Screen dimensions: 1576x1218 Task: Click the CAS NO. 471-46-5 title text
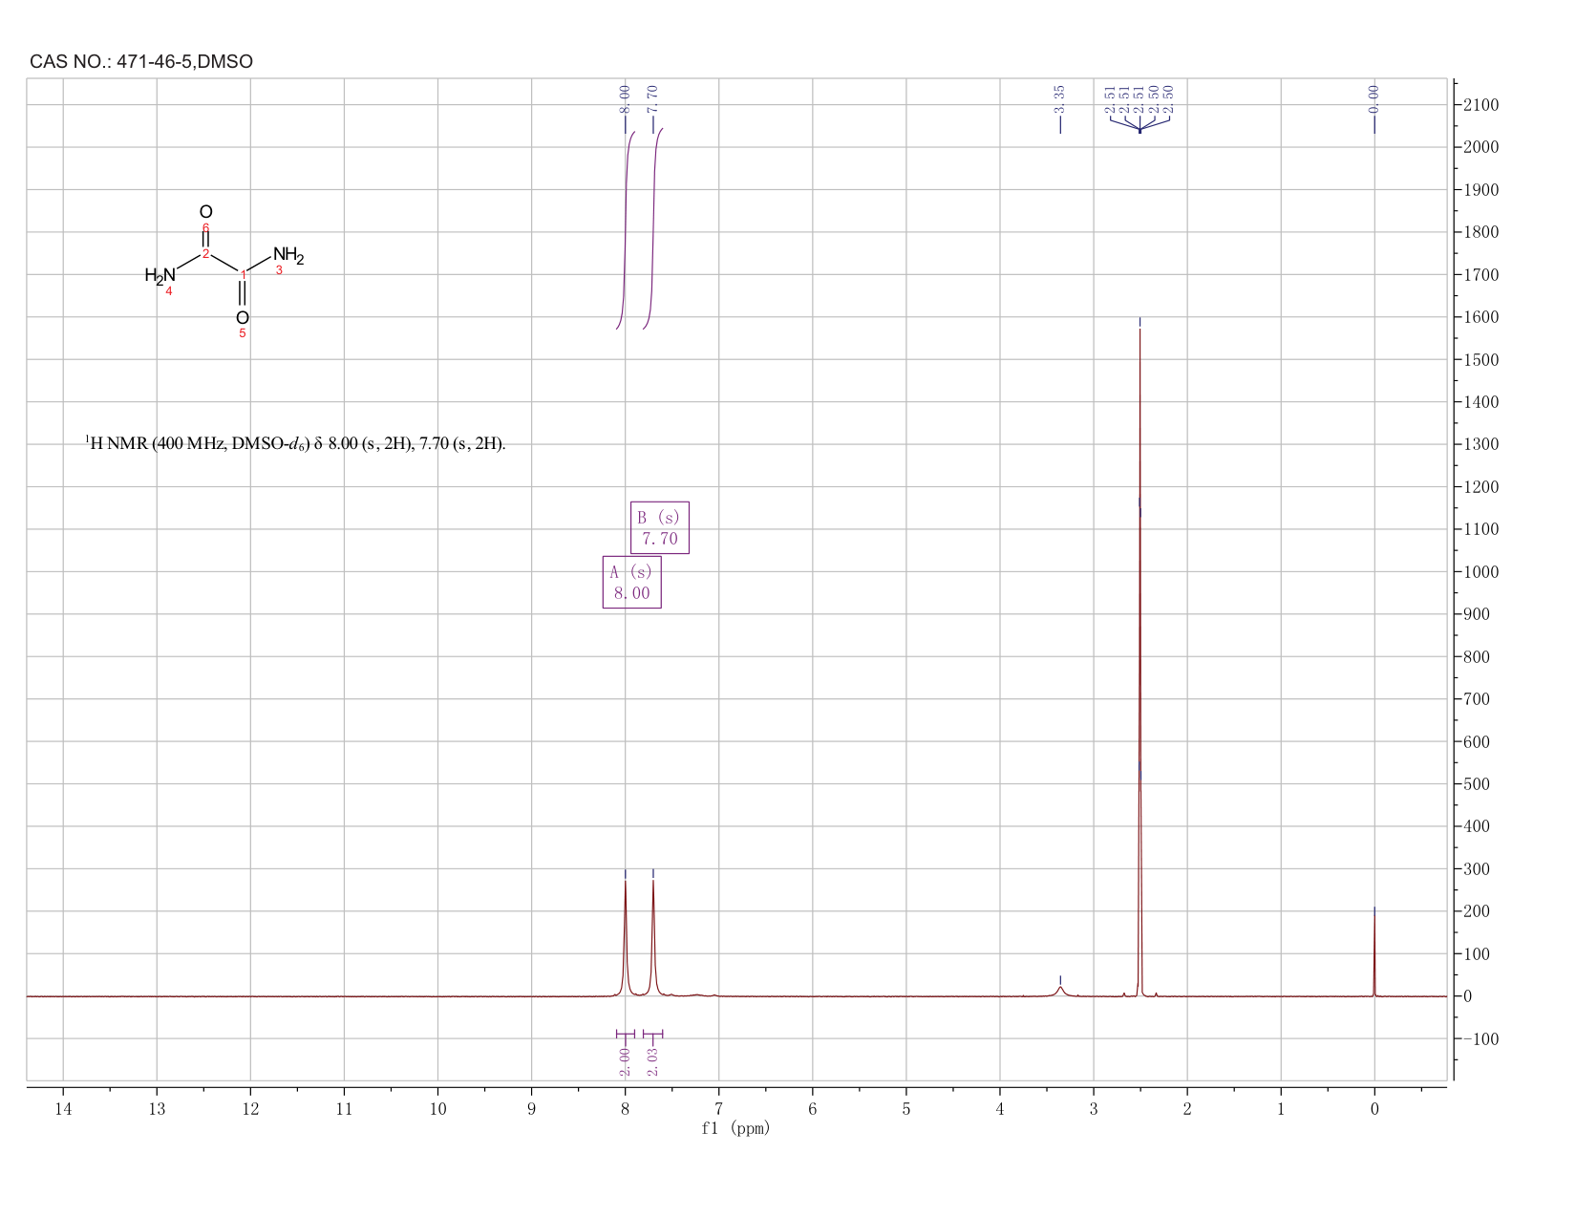pyautogui.click(x=141, y=62)
